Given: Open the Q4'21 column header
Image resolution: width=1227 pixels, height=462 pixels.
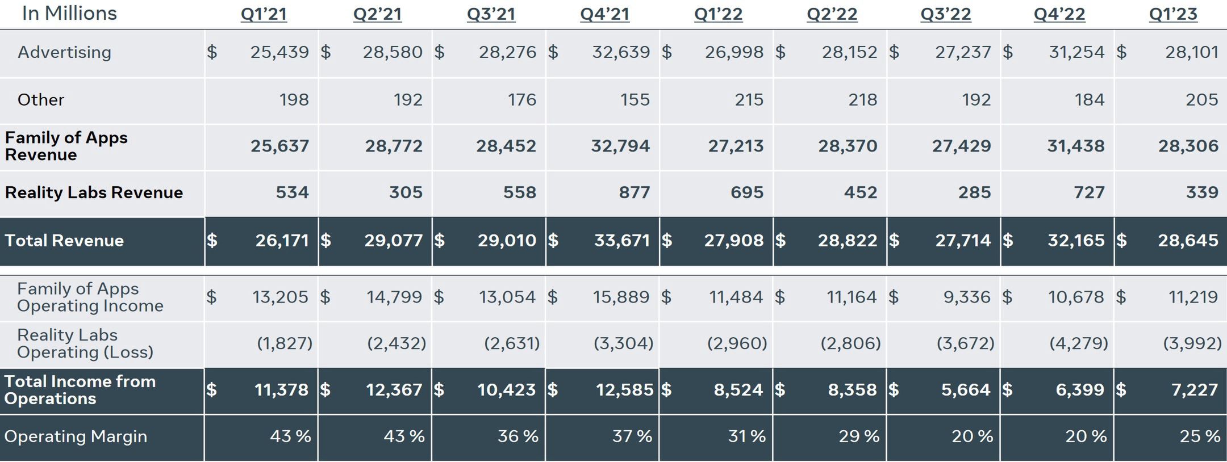Looking at the screenshot, I should (x=604, y=14).
